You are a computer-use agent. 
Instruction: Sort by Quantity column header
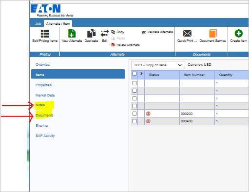click(x=232, y=75)
